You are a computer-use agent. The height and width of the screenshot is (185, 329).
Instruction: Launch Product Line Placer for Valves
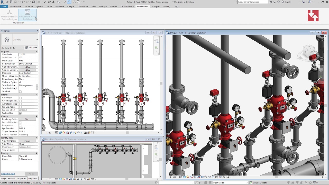click(27, 15)
